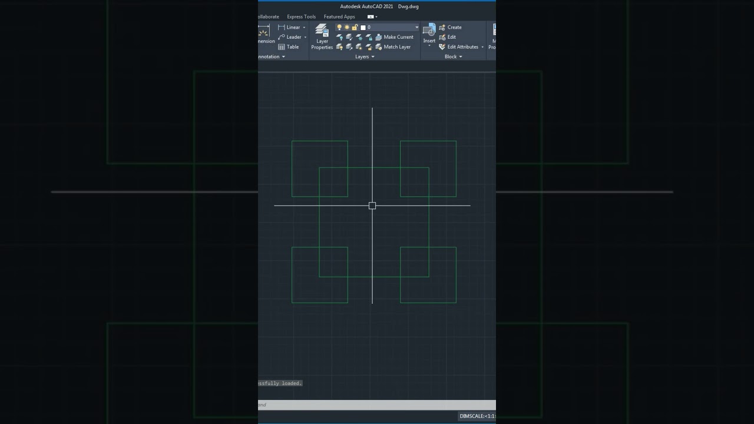This screenshot has height=424, width=754.
Task: Expand Linear dimension dropdown arrow
Action: pos(304,28)
